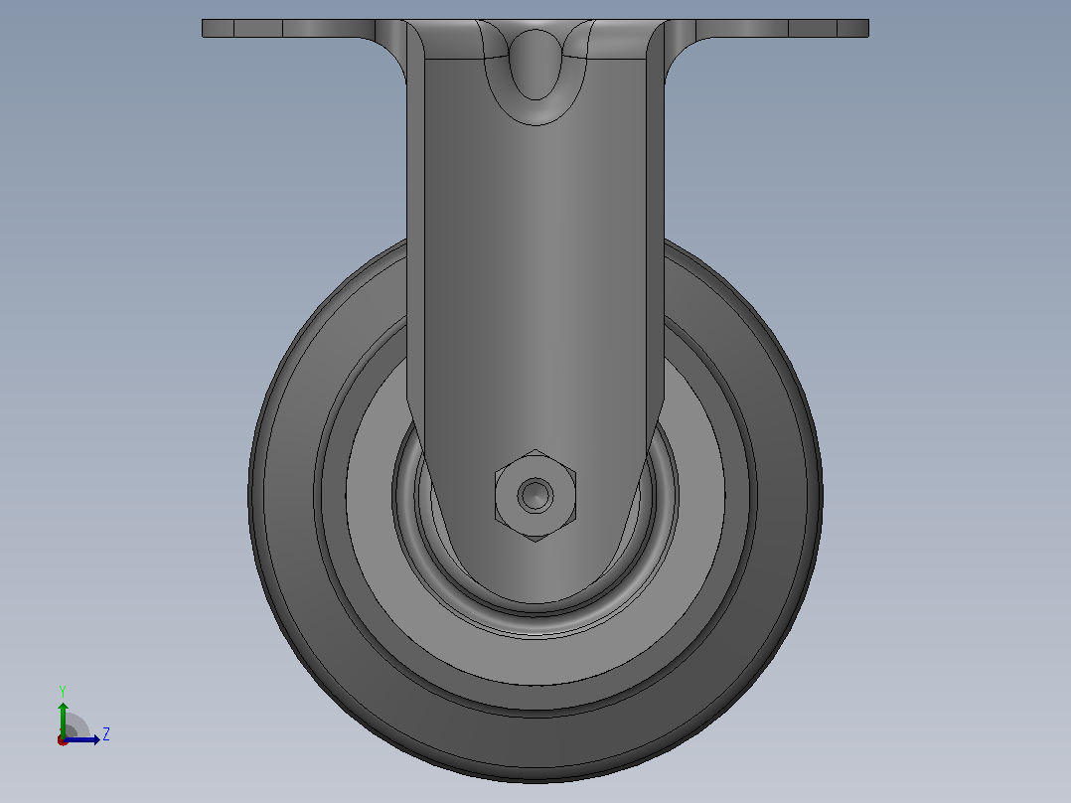Click the green Y axis arrow of the triad
Image resolution: width=1071 pixels, height=803 pixels.
[63, 719]
